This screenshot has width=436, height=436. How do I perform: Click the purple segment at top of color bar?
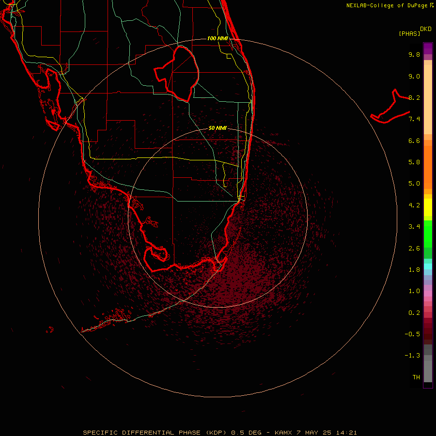click(428, 49)
